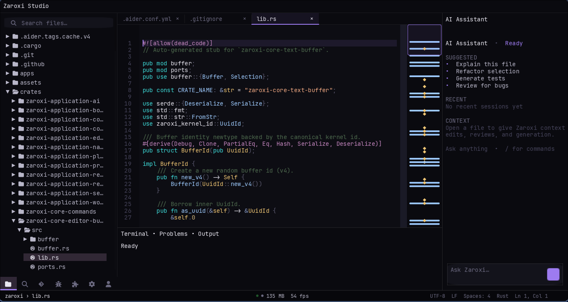
Task: Click the purple send button in the AI Assistant
Action: click(x=553, y=274)
